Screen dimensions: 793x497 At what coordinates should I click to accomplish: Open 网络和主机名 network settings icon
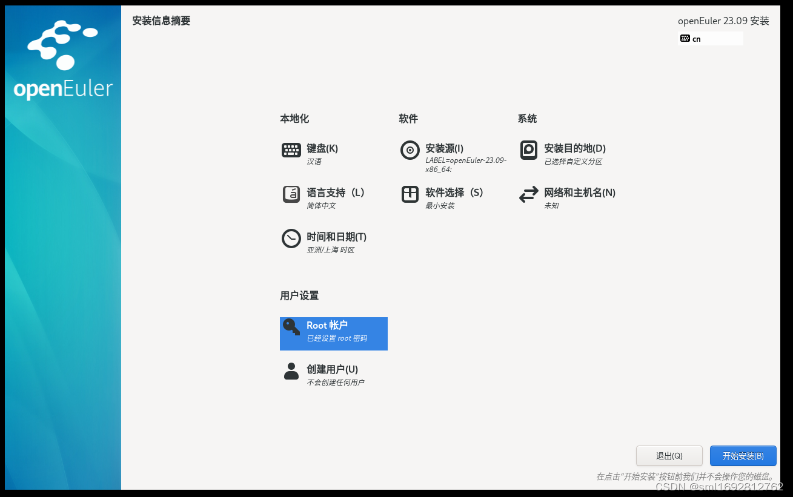click(x=529, y=194)
